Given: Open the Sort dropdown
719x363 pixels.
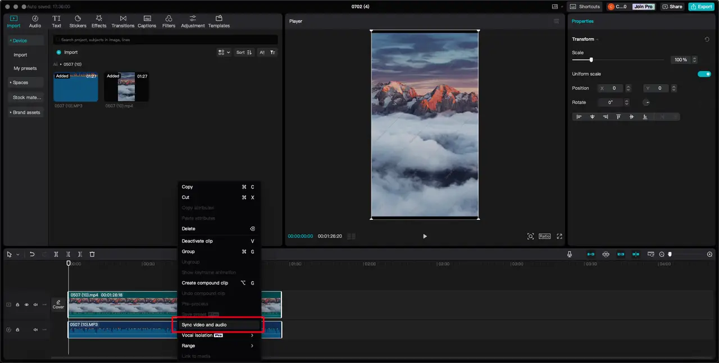Looking at the screenshot, I should 244,52.
